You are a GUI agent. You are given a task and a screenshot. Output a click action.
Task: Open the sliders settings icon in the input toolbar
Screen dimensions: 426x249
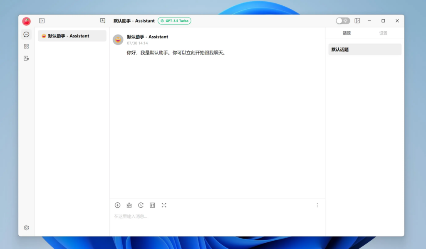pyautogui.click(x=152, y=205)
